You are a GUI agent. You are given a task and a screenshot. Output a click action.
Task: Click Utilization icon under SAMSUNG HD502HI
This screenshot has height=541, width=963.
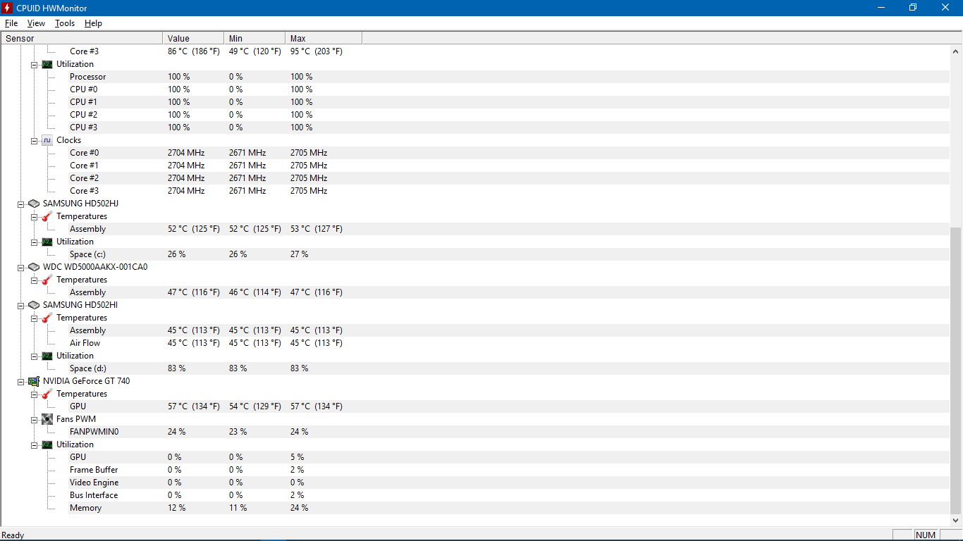point(47,356)
